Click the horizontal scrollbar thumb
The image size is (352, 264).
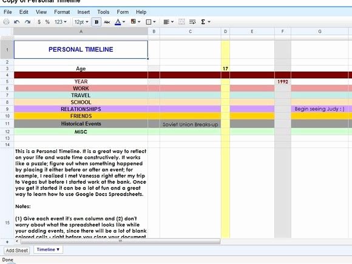pos(121,242)
